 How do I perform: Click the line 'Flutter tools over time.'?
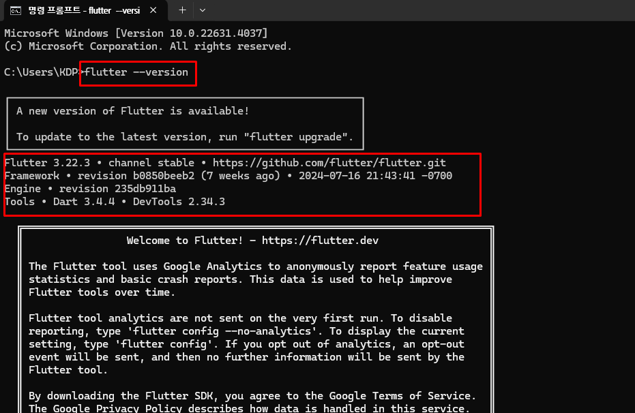coord(102,292)
